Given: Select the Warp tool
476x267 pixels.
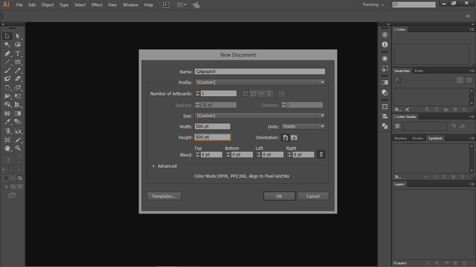Looking at the screenshot, I should click(7, 96).
